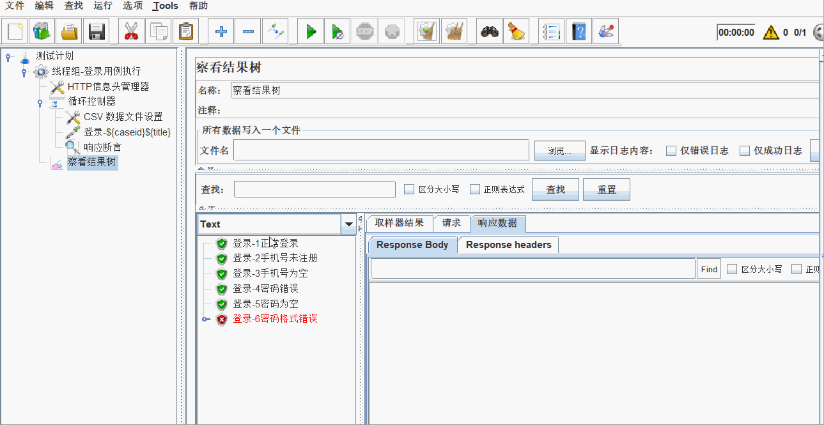Start the test with the green play icon
The image size is (824, 425).
(x=310, y=31)
